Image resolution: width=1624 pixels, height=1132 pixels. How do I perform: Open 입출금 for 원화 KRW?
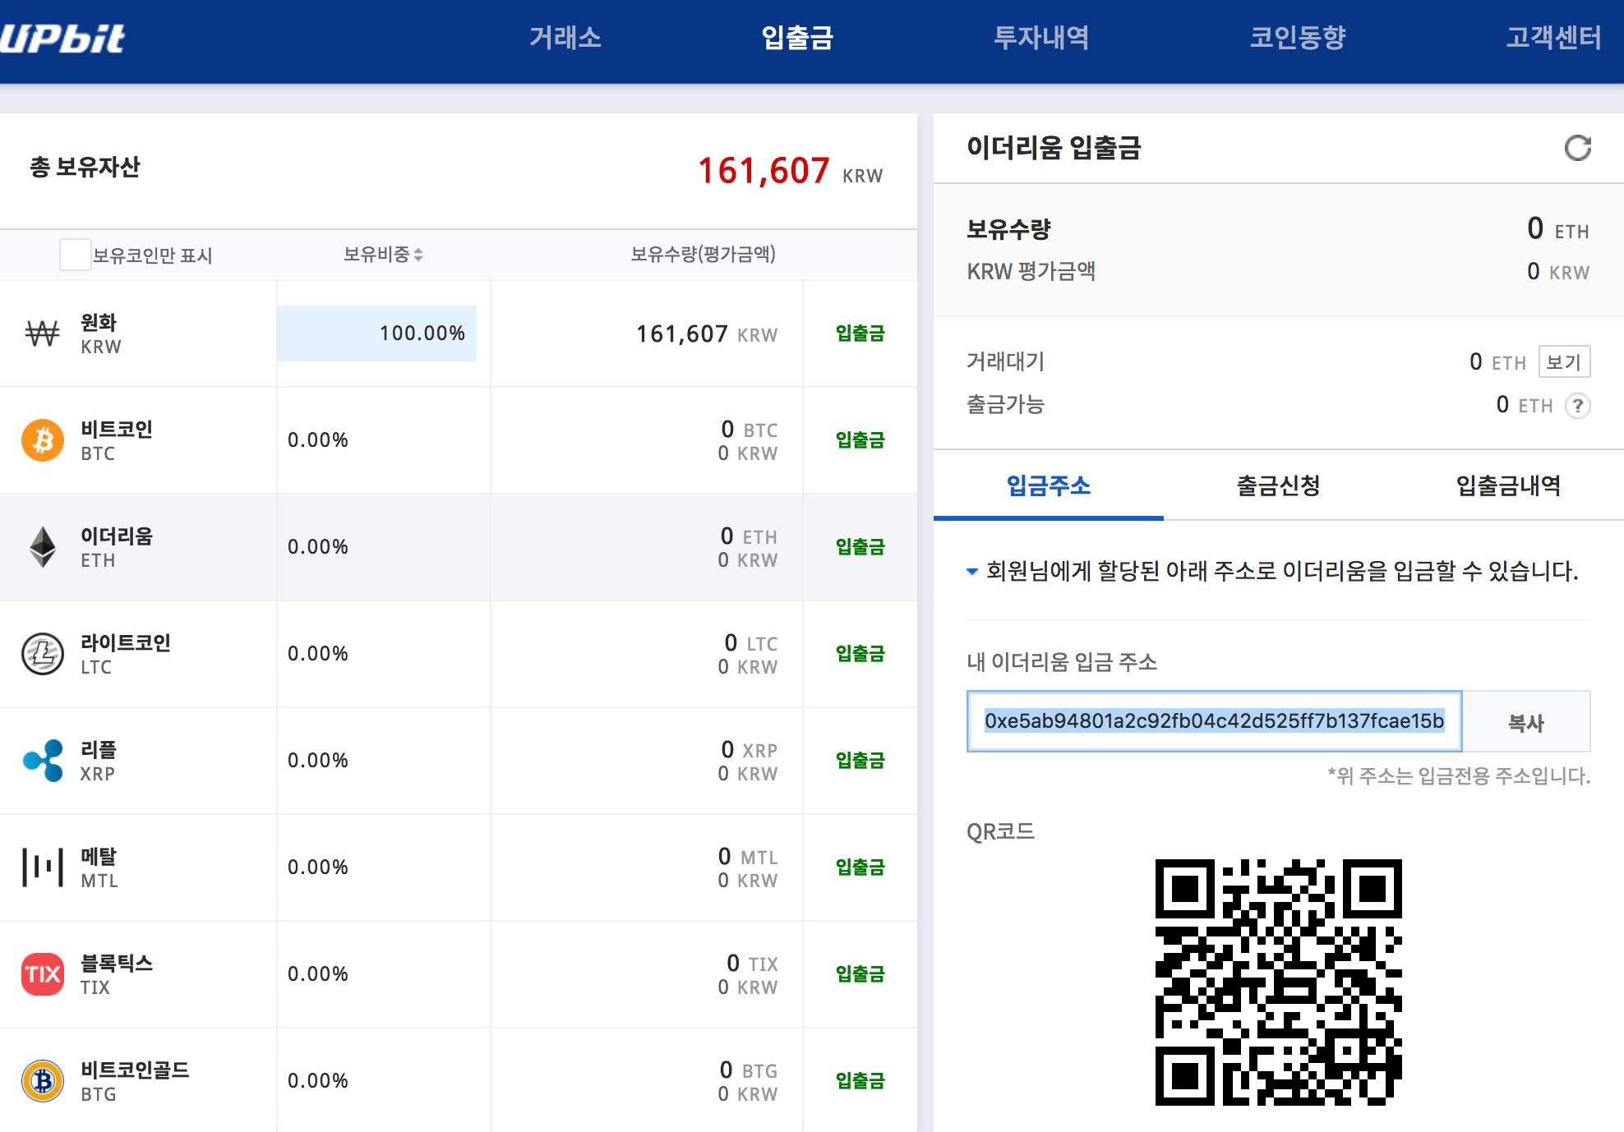859,334
